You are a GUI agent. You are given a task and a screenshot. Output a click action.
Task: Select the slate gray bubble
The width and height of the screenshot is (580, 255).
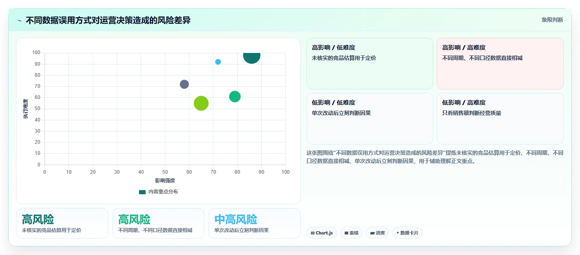(184, 84)
